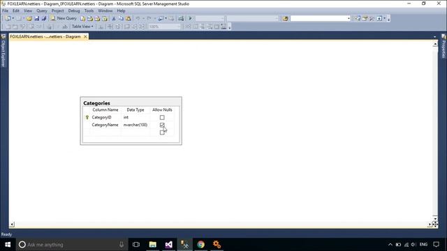Viewport: 447px width, 251px height.
Task: Click the Generate Change Script icon
Action: (49, 26)
